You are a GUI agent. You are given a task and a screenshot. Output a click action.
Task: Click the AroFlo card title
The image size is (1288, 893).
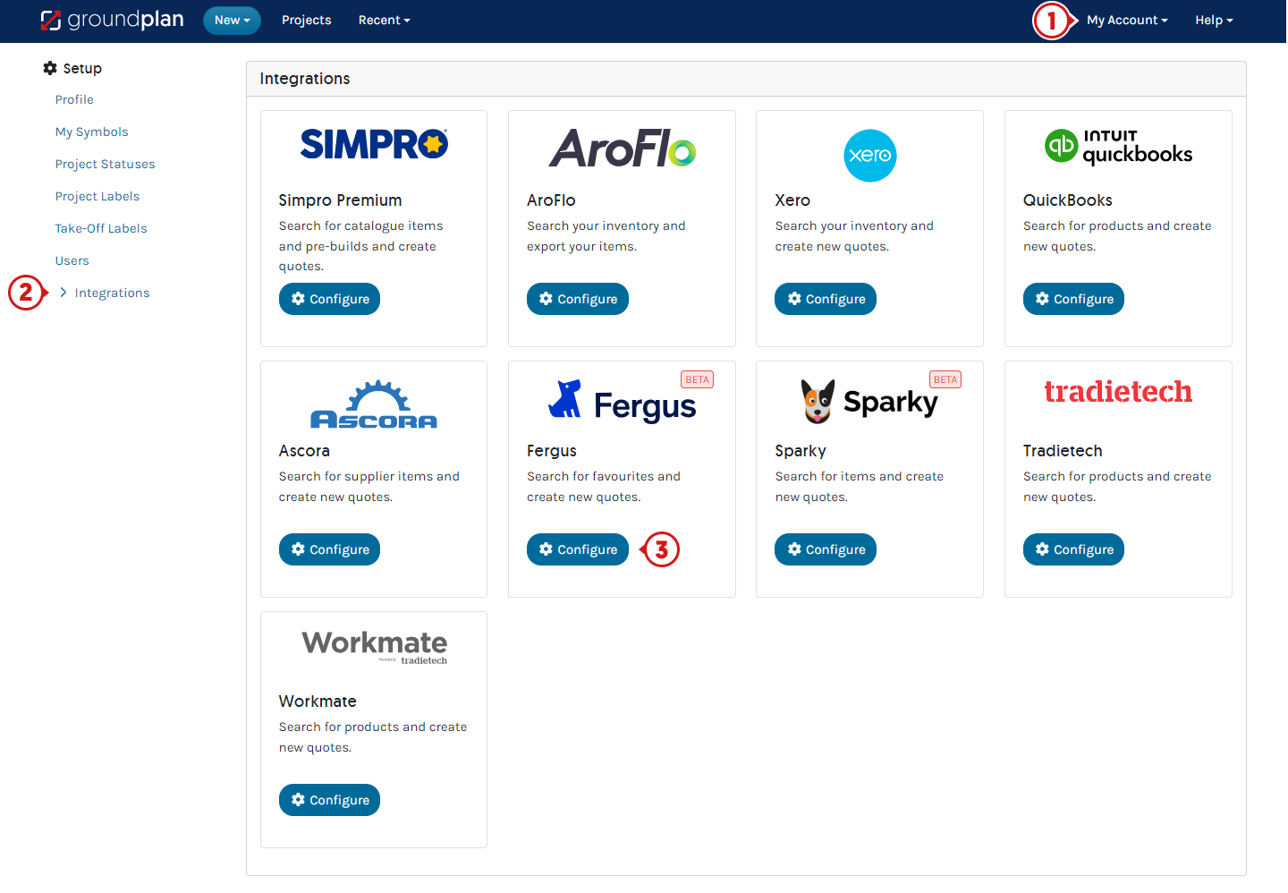pyautogui.click(x=551, y=200)
